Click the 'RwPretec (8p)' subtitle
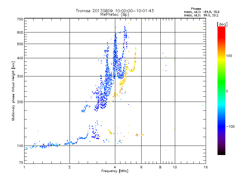 tap(115, 15)
